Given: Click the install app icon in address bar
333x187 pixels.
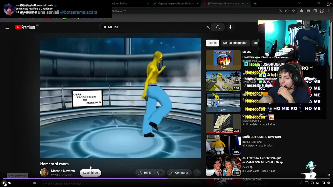Looking at the screenshot, I should [280, 11].
